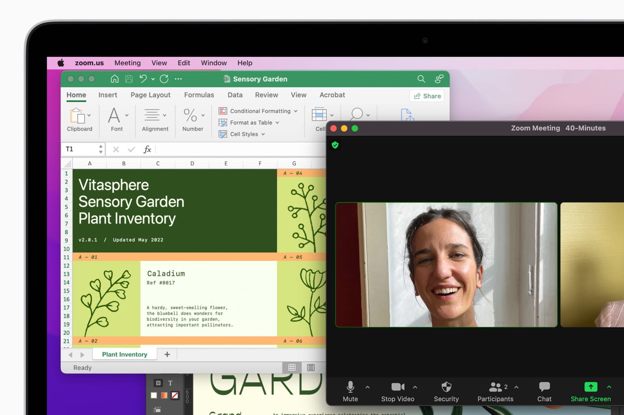This screenshot has width=624, height=415.
Task: Open the Font group icon
Action: pos(114,115)
